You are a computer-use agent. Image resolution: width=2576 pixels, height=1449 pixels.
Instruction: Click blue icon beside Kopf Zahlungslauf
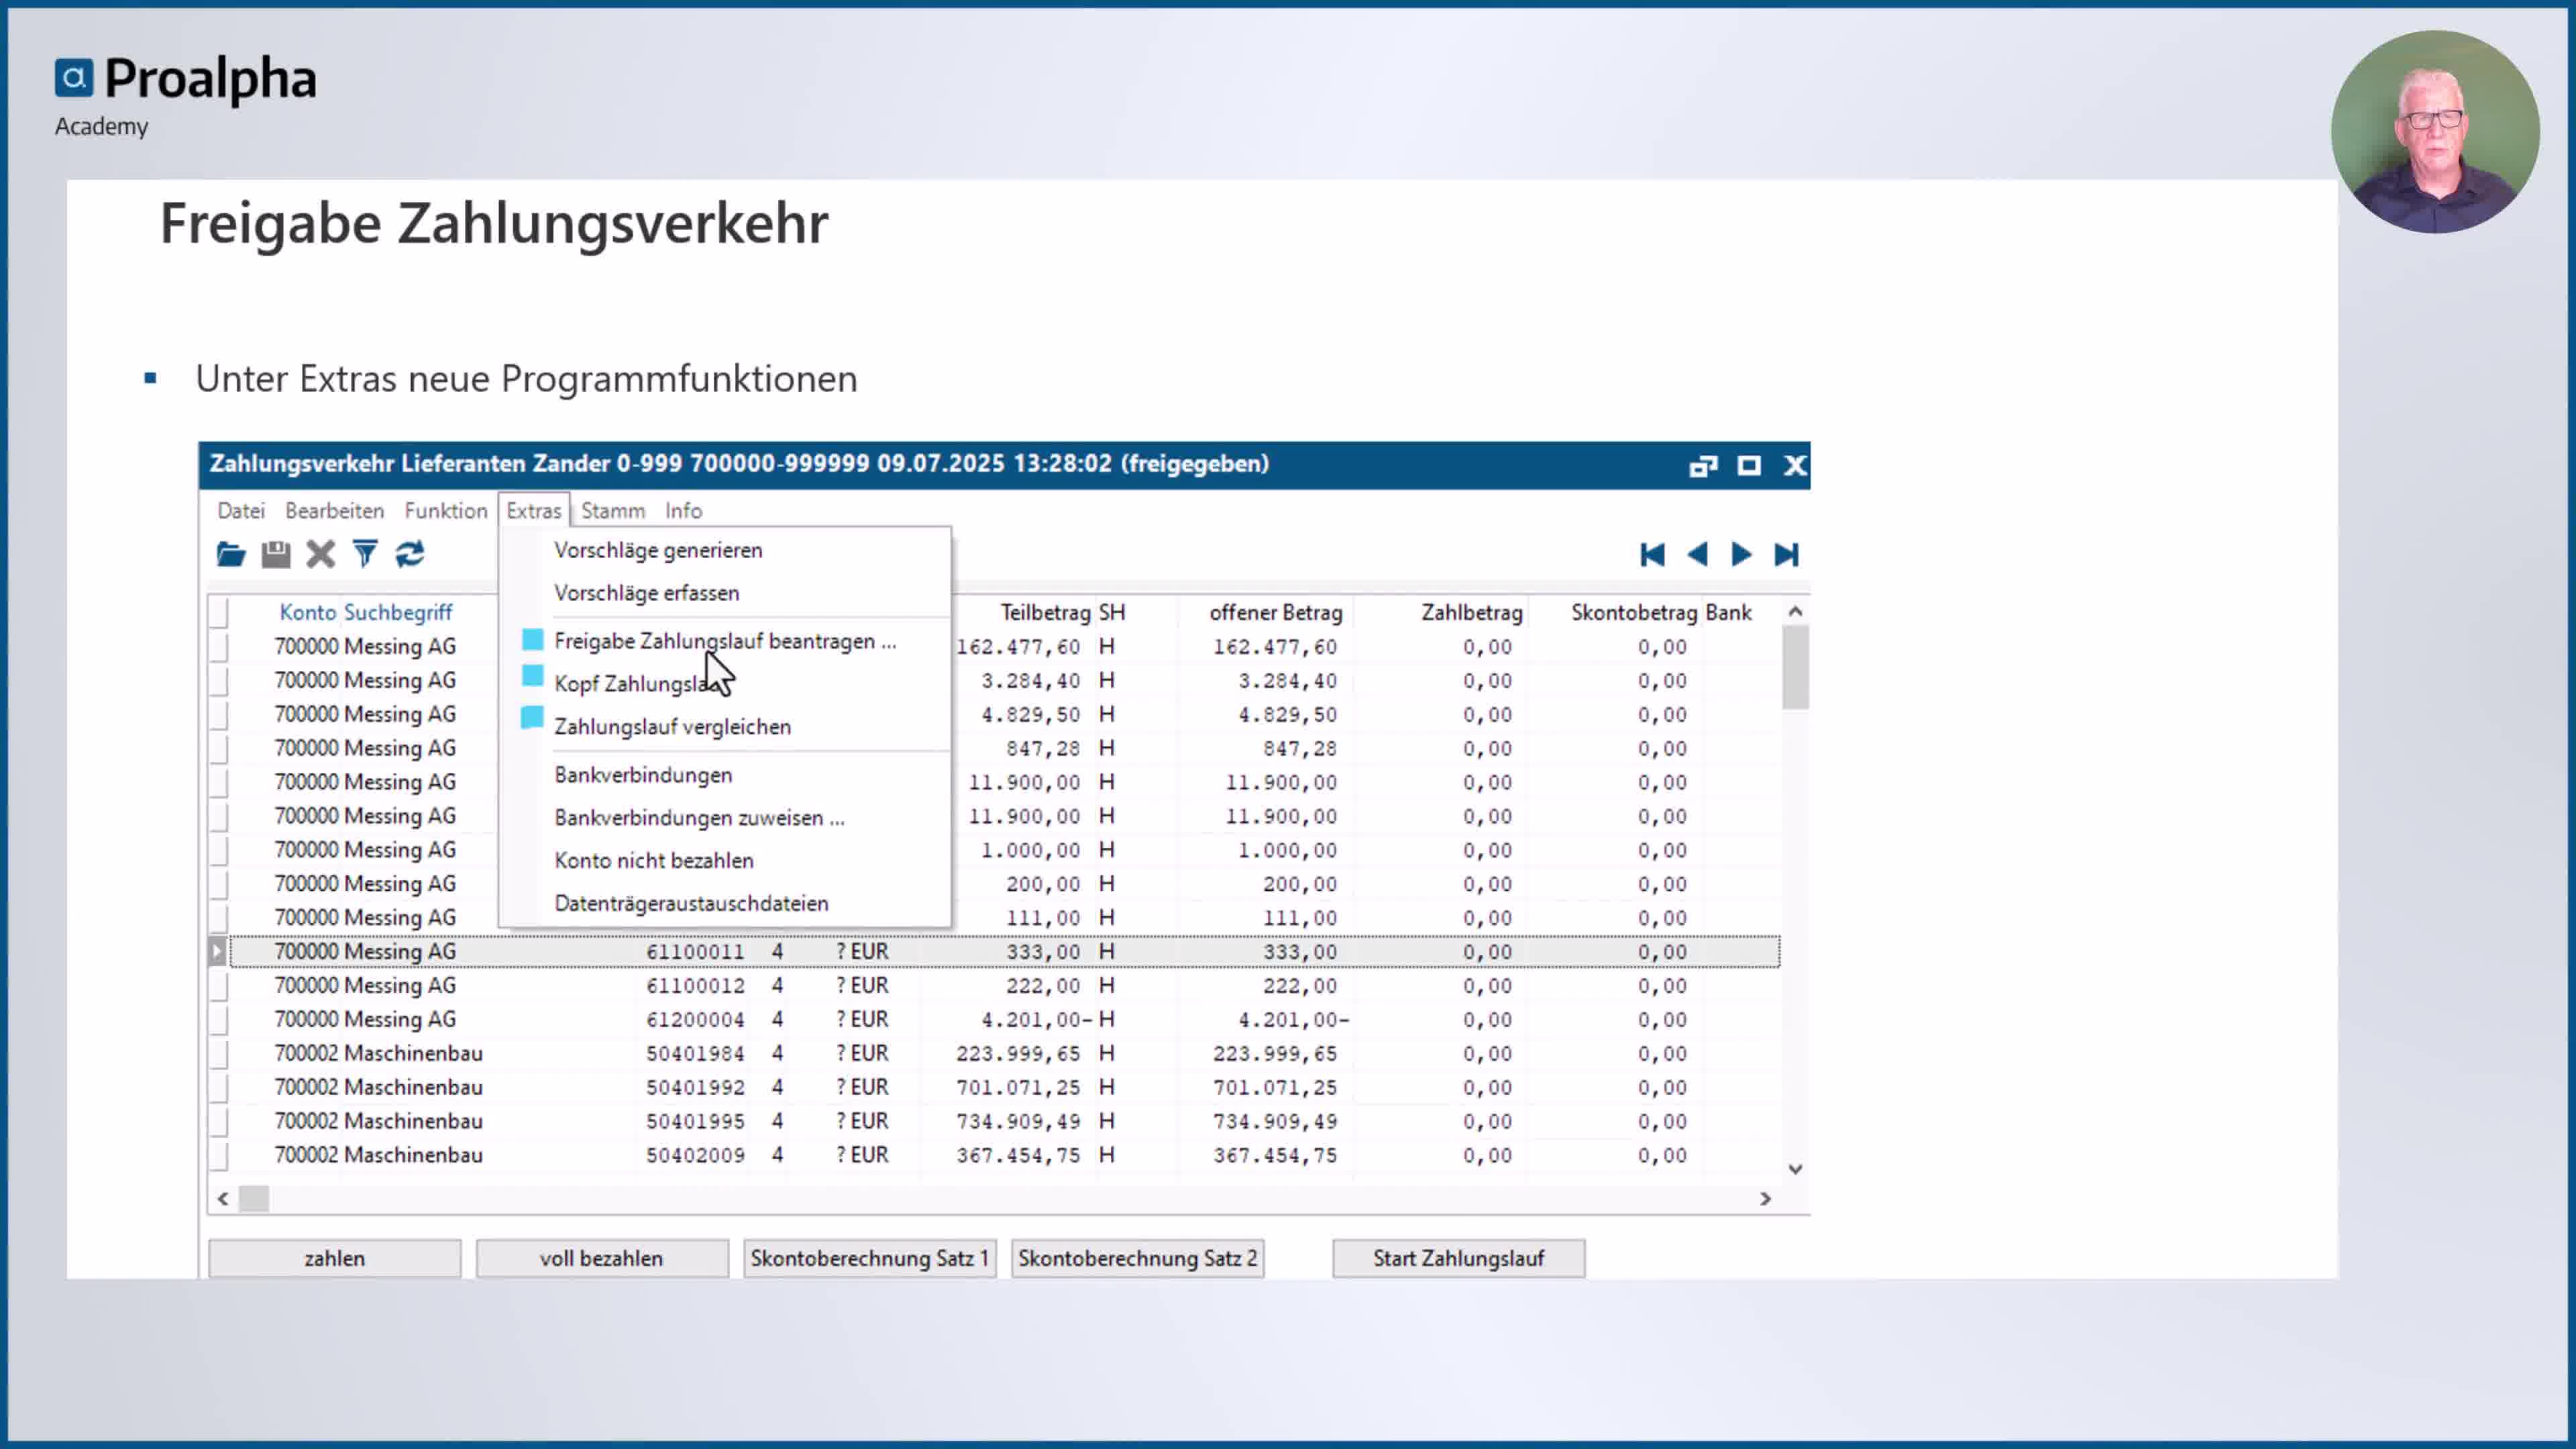tap(533, 676)
